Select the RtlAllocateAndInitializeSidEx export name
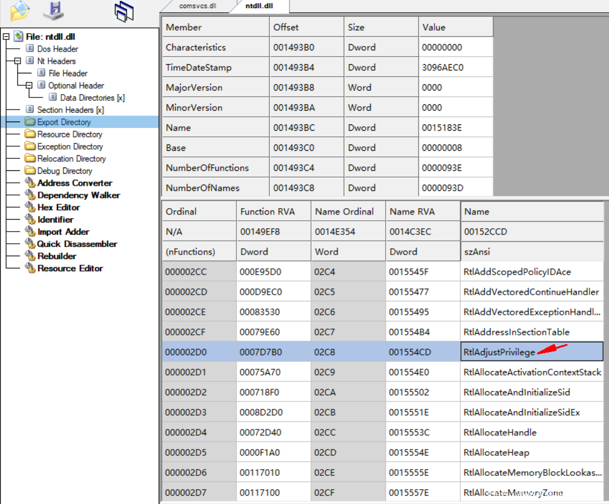Image resolution: width=609 pixels, height=504 pixels. 521,412
